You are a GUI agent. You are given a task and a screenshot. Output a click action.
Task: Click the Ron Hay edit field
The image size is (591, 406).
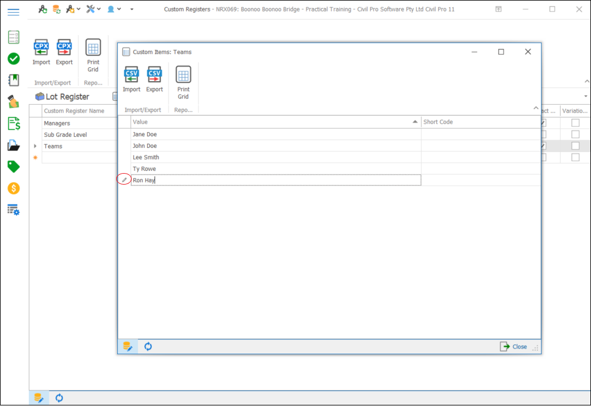pos(276,180)
